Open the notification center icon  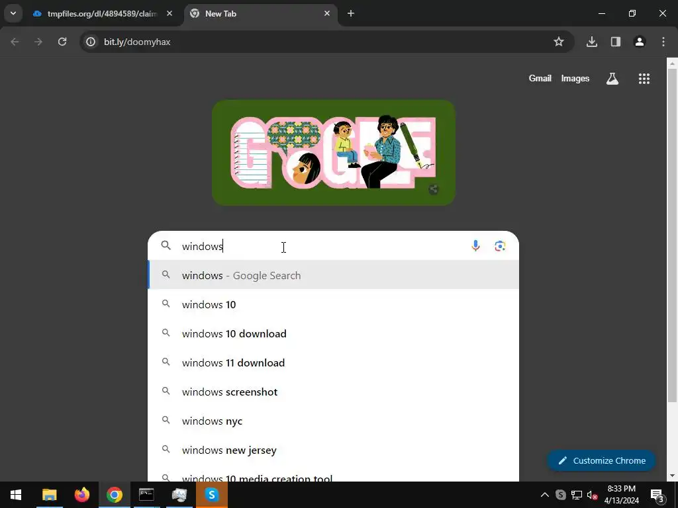click(x=657, y=495)
